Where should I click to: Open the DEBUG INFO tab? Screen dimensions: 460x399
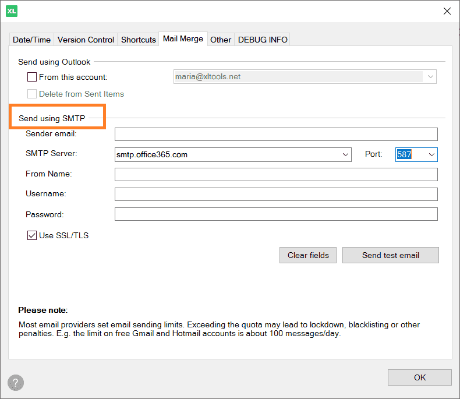click(263, 40)
